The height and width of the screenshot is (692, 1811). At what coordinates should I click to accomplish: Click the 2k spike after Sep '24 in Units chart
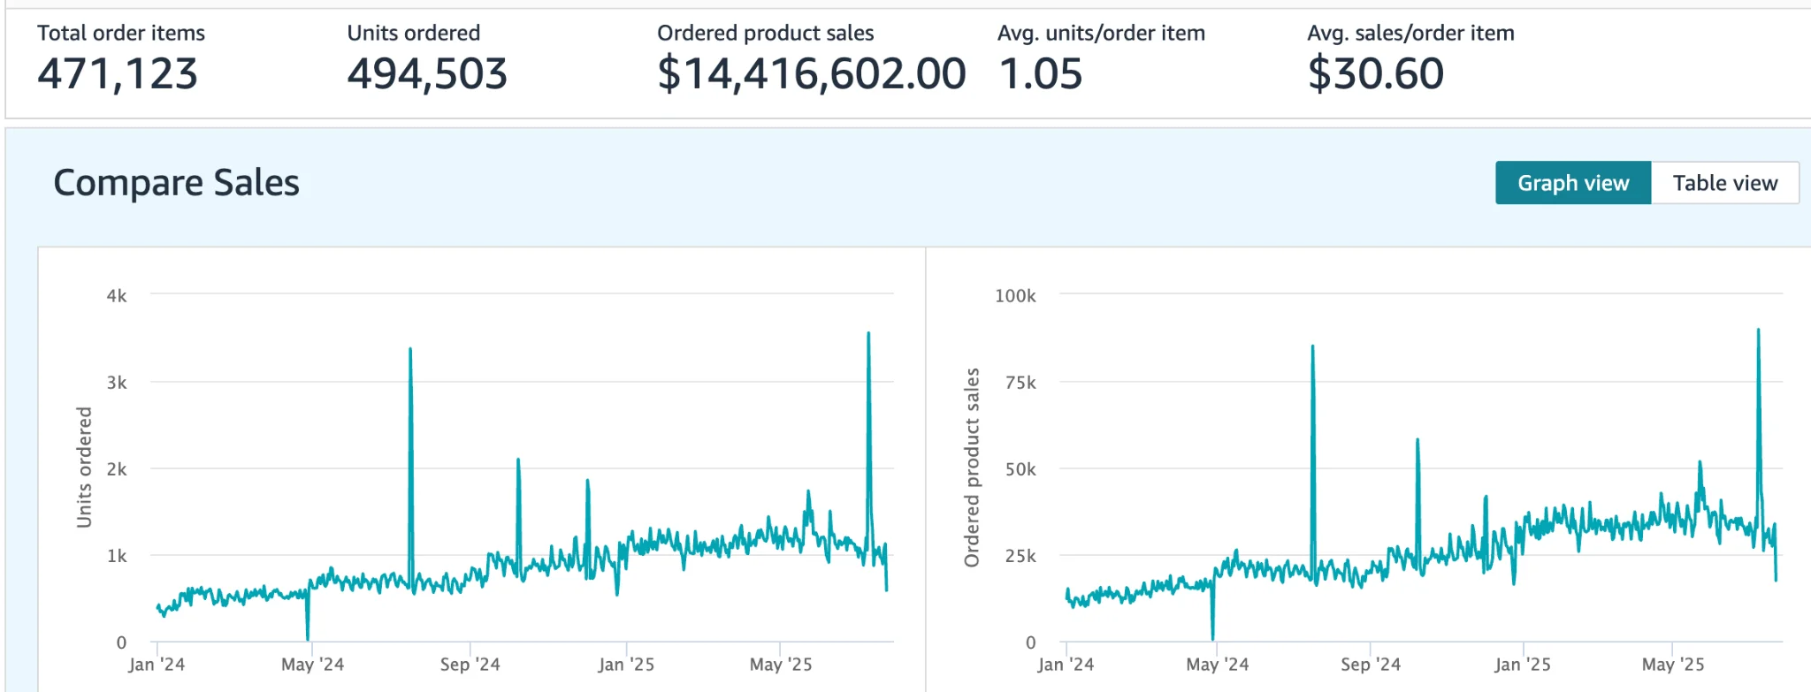click(x=518, y=461)
